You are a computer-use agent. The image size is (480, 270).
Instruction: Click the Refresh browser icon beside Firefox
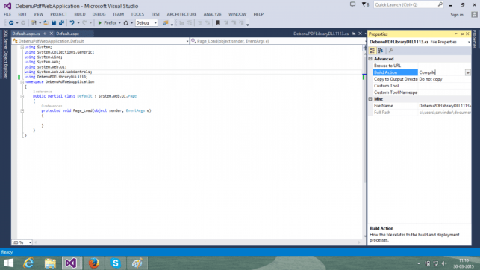[126, 23]
